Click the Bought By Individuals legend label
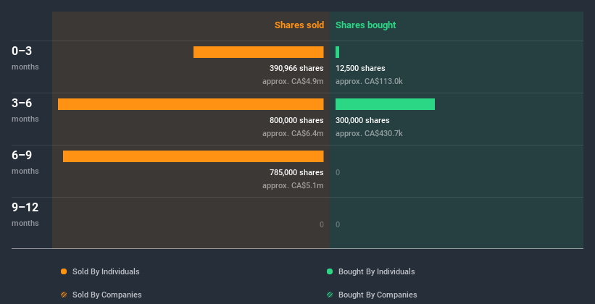 [x=376, y=271]
